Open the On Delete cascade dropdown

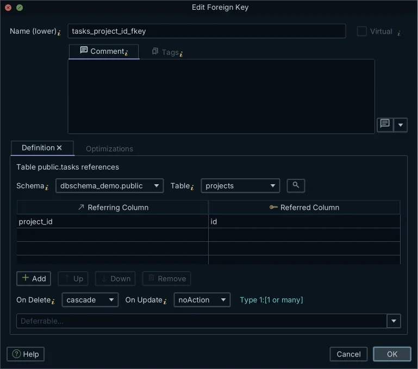(90, 299)
